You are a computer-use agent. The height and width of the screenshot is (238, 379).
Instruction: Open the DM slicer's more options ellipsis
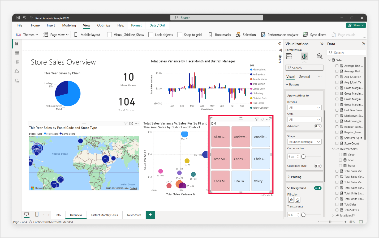(268, 119)
